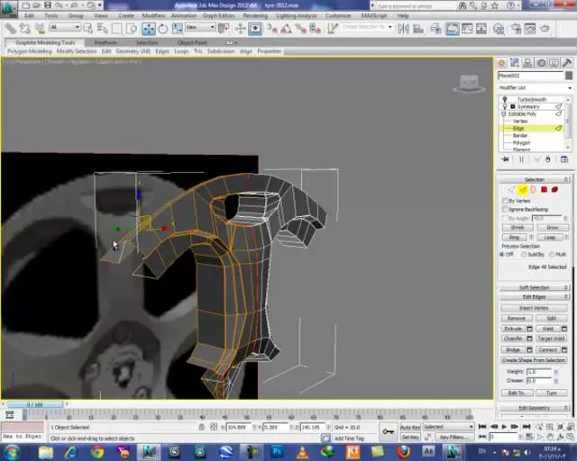This screenshot has width=577, height=461.
Task: Click the Mirror tool icon
Action: pos(403,29)
